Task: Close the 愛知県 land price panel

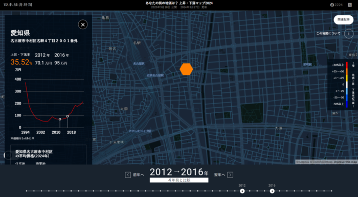Action: pyautogui.click(x=83, y=24)
